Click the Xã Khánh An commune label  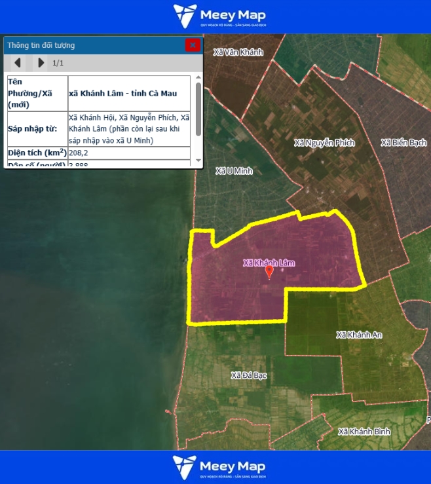tap(359, 335)
